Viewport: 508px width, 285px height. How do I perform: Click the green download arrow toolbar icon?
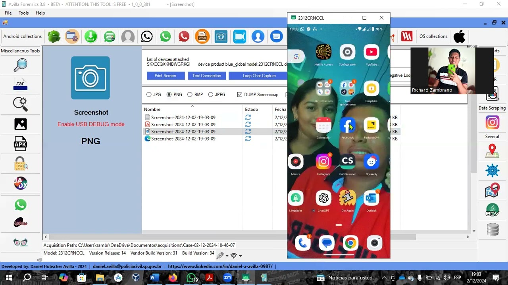coord(91,36)
